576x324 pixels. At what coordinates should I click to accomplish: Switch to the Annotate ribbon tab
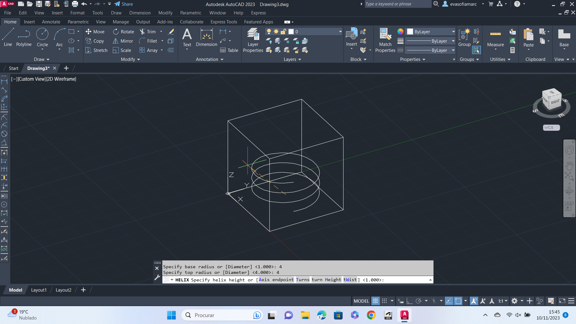51,22
